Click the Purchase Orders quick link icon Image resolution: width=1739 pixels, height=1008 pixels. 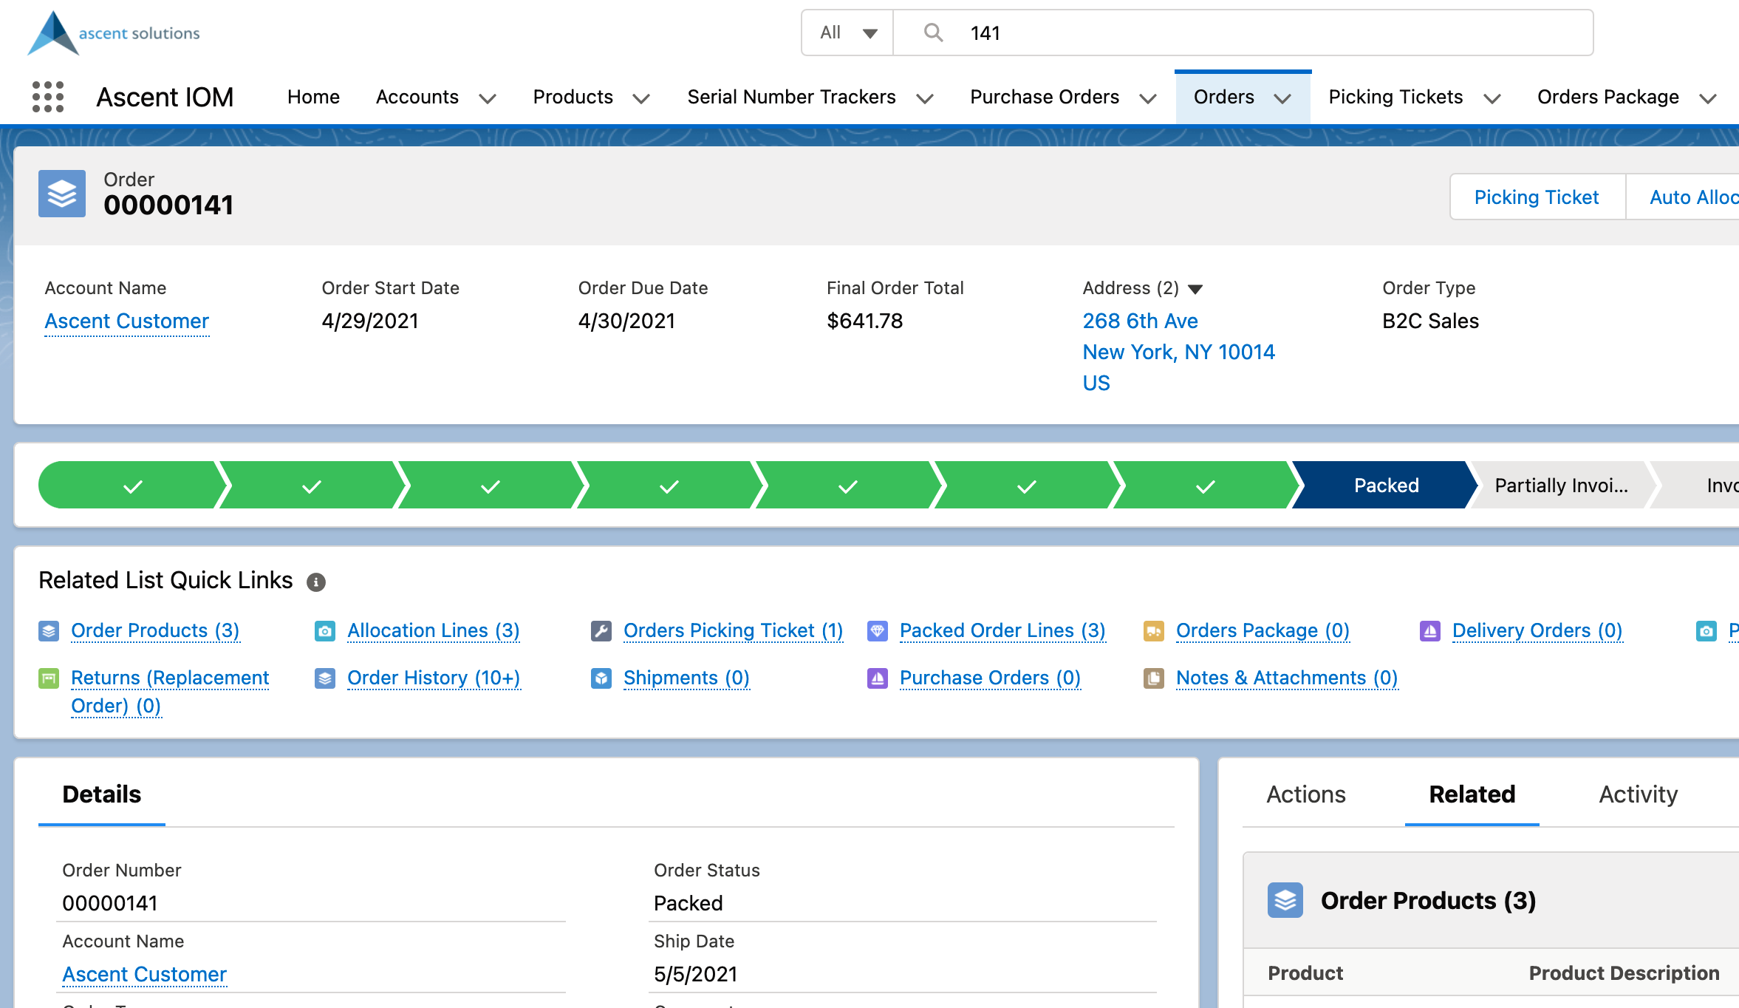[x=878, y=678]
